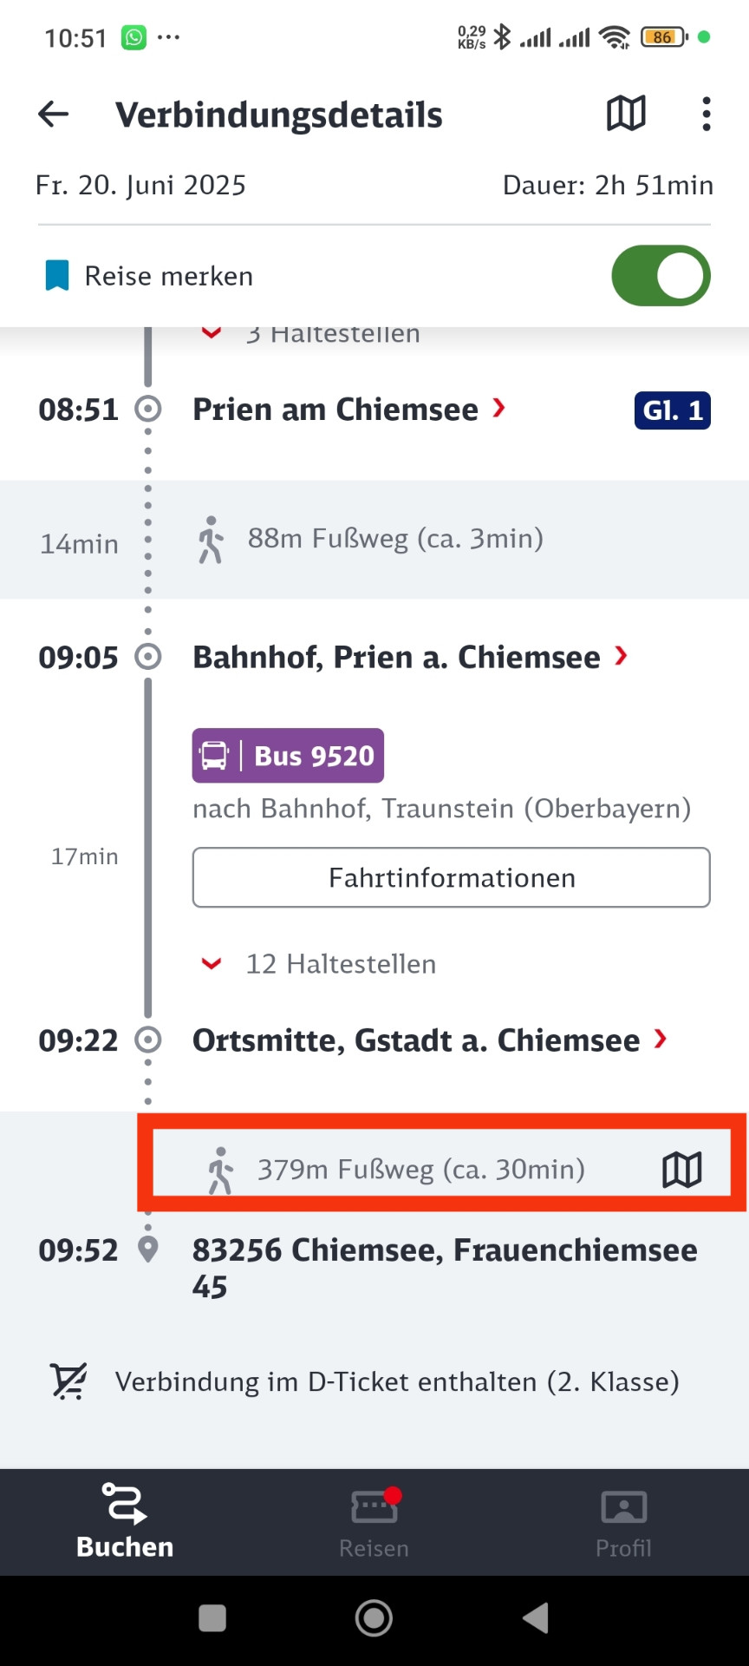
Task: Switch to the Buchen tab
Action: tap(125, 1522)
